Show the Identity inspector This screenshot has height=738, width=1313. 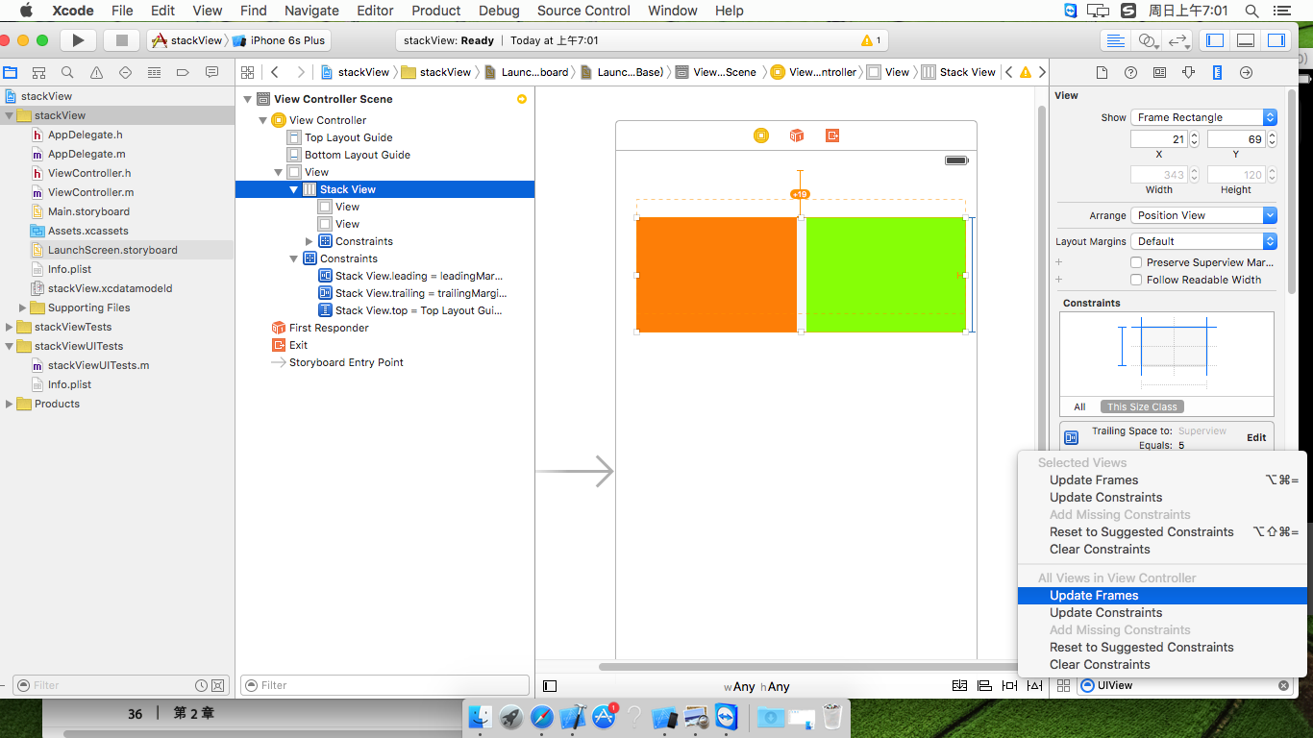pos(1160,72)
